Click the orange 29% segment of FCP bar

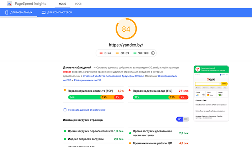tap(108, 97)
